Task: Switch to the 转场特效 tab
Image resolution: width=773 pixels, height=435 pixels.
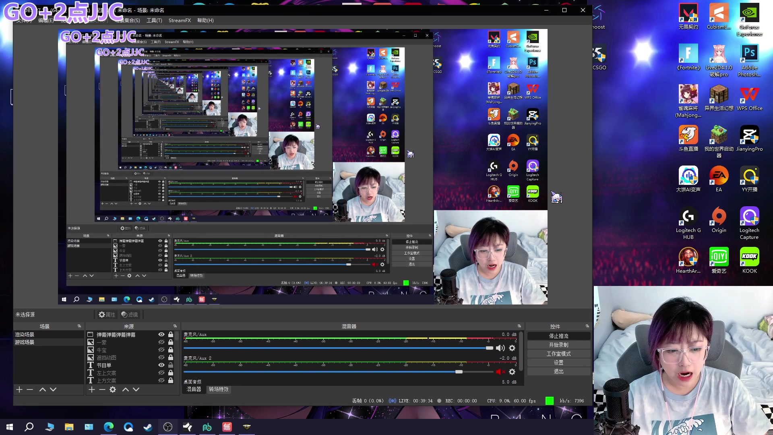Action: click(x=219, y=389)
